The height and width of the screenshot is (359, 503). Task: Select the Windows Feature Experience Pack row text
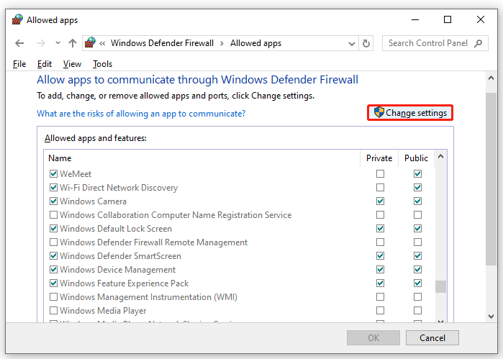(x=124, y=283)
